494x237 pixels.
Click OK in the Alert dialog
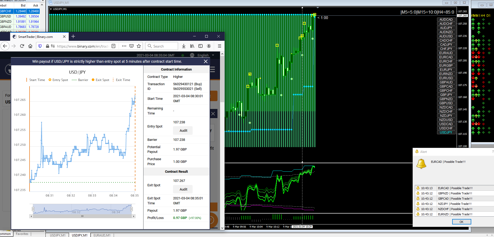462,222
